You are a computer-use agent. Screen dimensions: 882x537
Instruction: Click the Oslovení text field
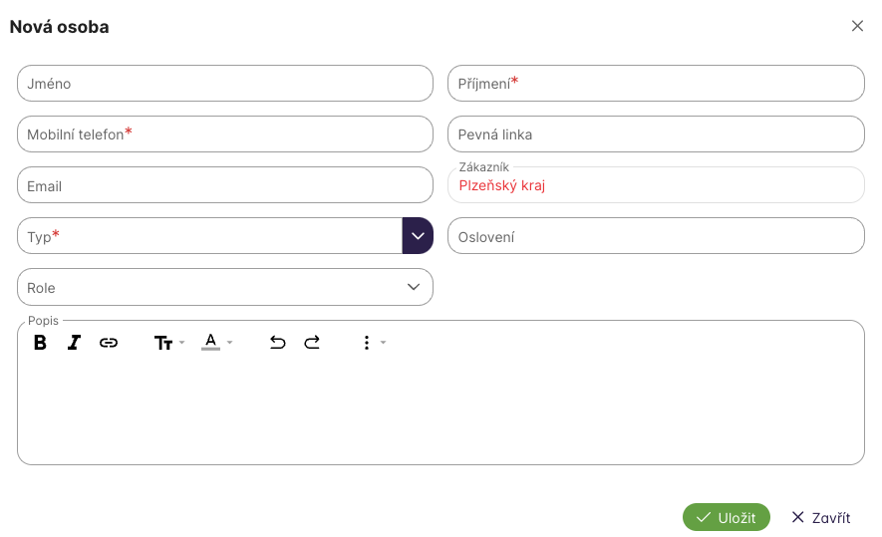click(x=656, y=236)
